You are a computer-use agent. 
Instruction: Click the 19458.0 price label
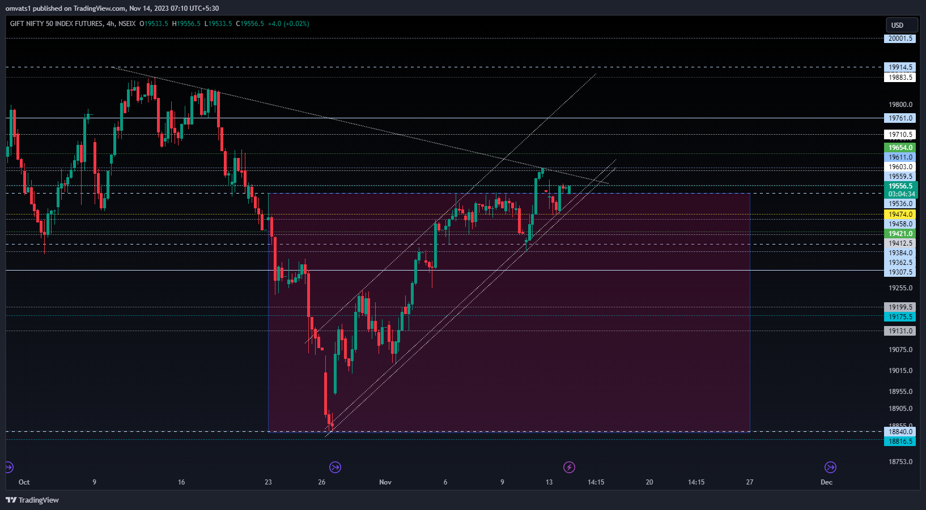900,224
